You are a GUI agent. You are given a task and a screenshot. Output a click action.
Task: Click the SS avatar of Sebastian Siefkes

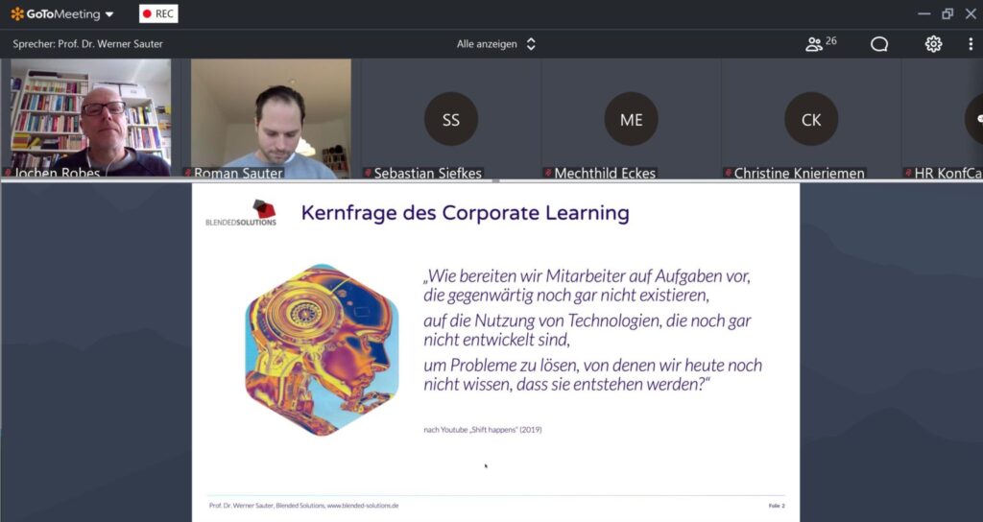click(x=451, y=119)
